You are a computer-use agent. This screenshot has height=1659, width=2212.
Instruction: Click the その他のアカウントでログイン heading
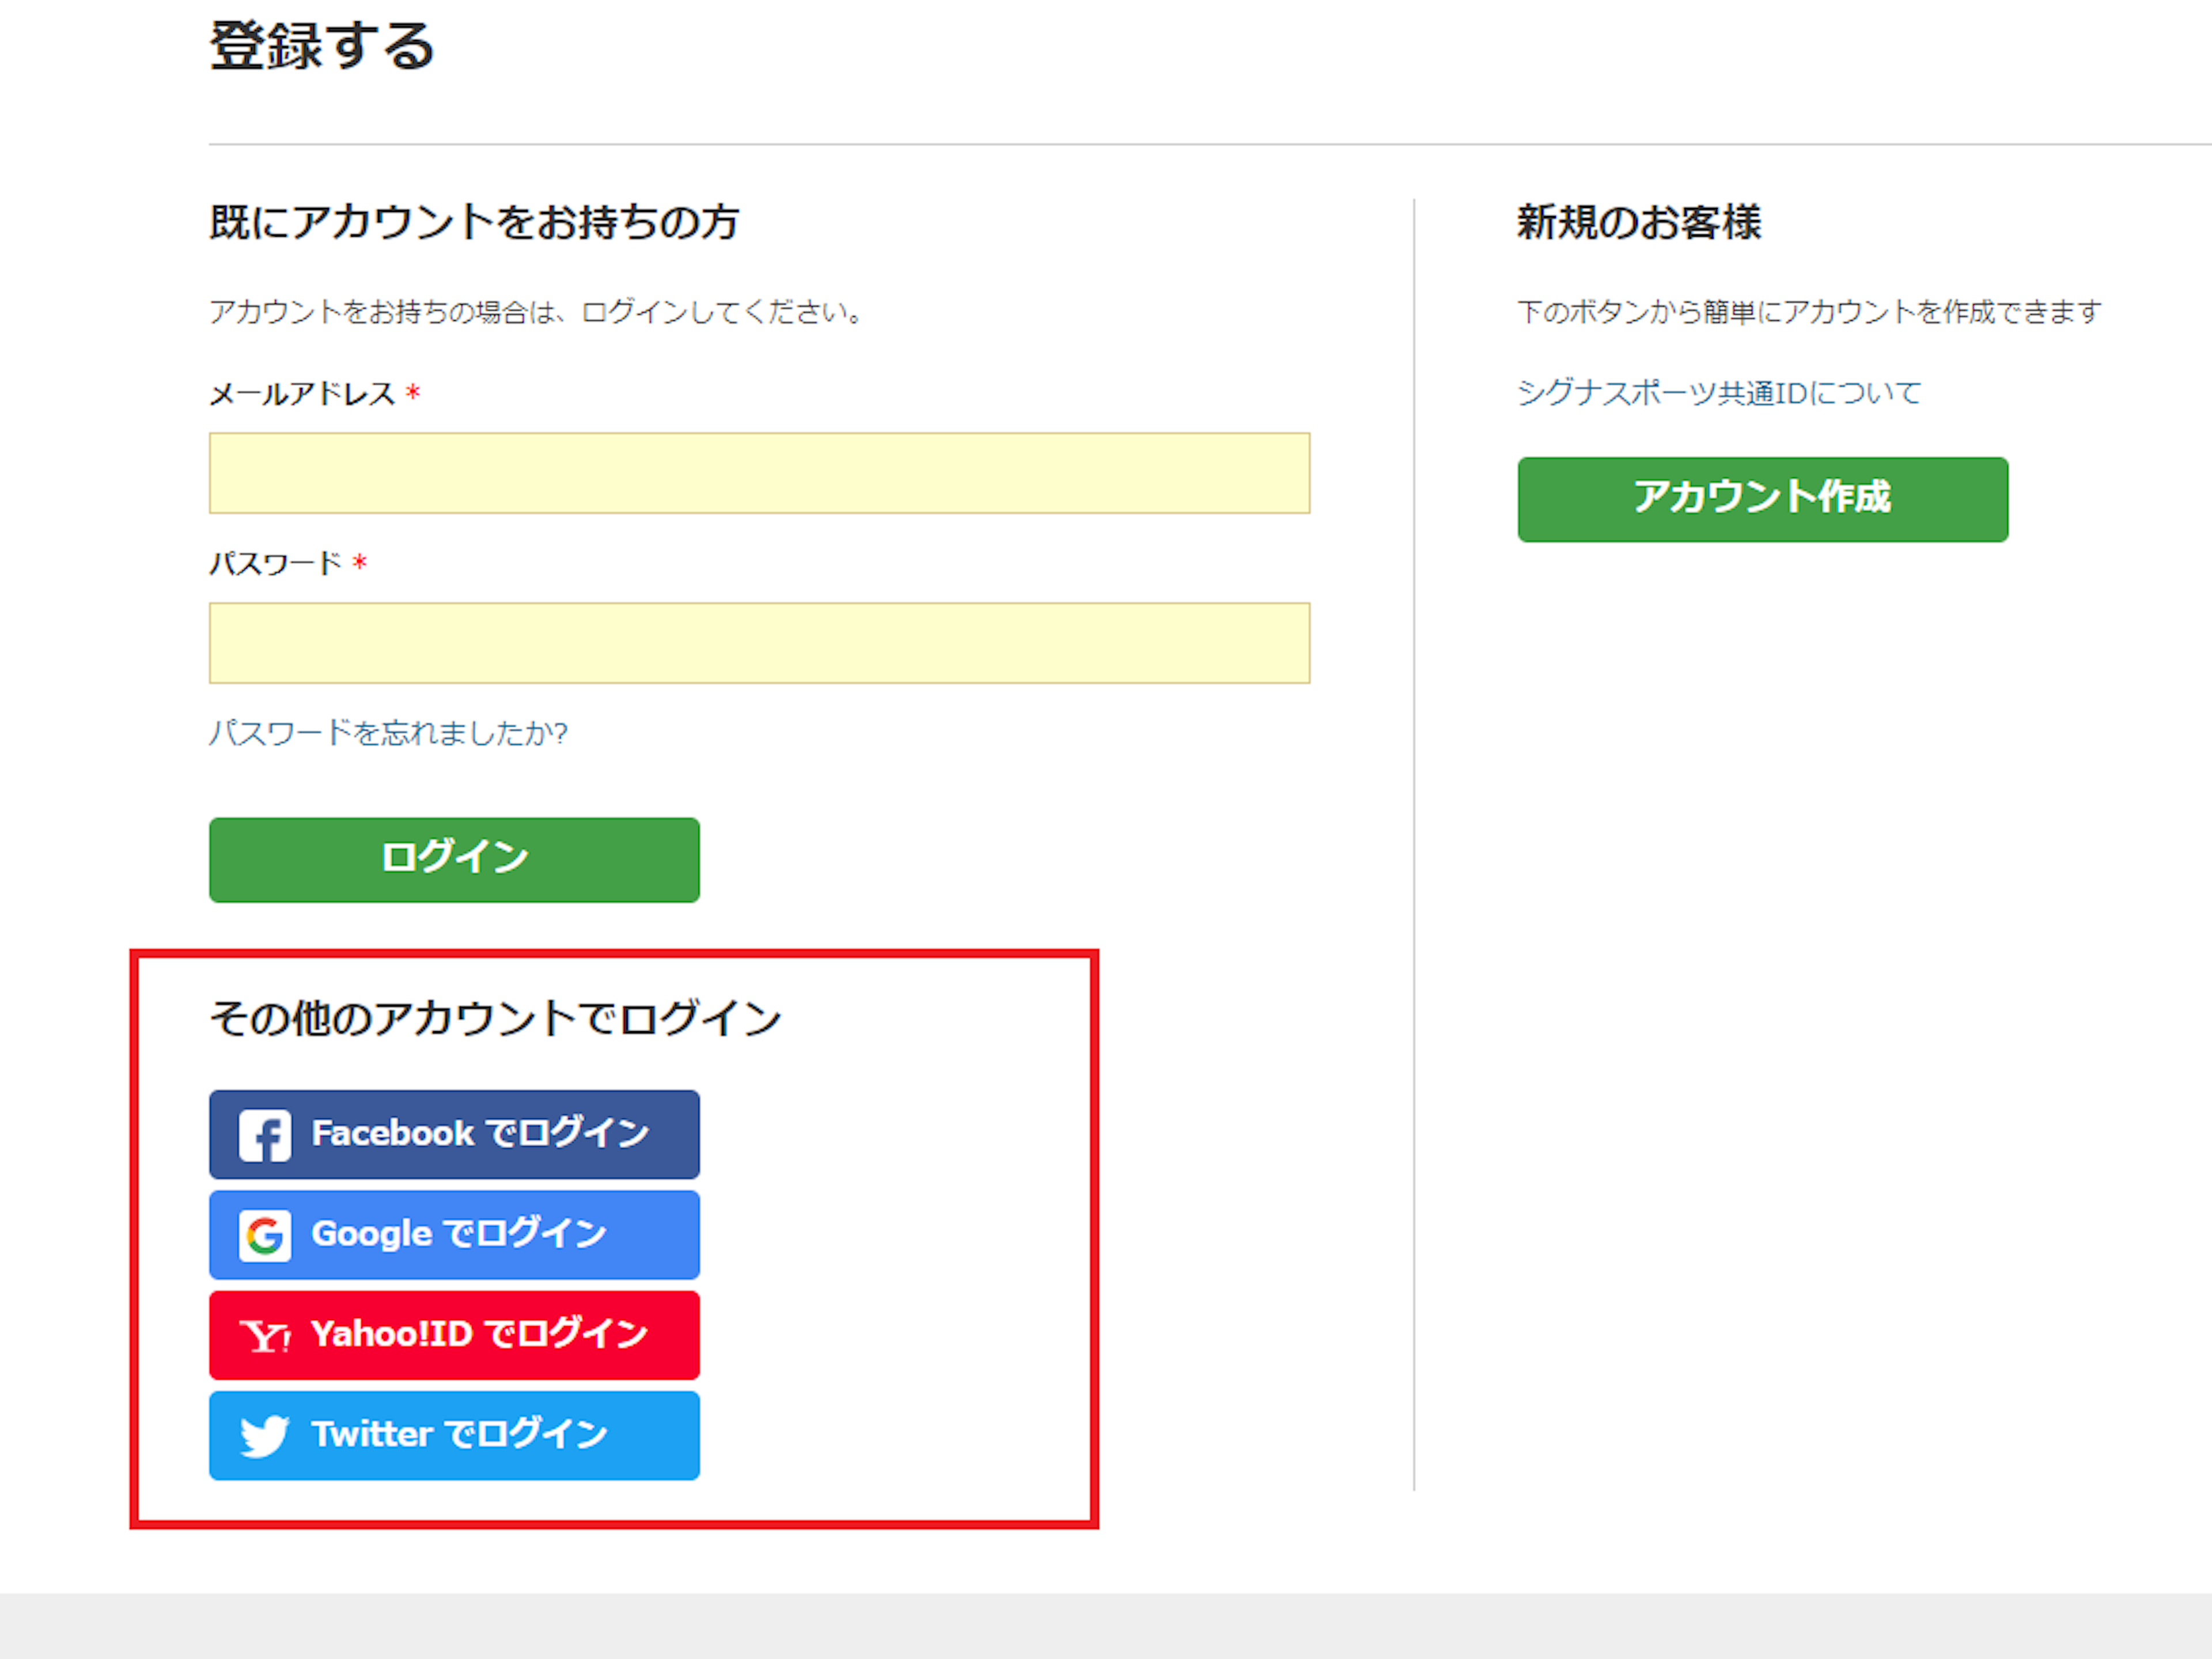(495, 1018)
